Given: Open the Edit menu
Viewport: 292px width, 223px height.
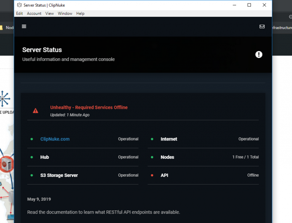Looking at the screenshot, I should click(19, 13).
